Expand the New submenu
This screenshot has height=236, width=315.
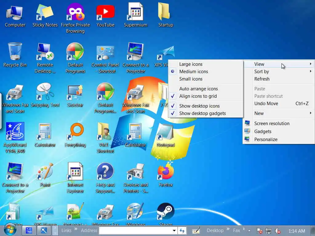pyautogui.click(x=279, y=113)
